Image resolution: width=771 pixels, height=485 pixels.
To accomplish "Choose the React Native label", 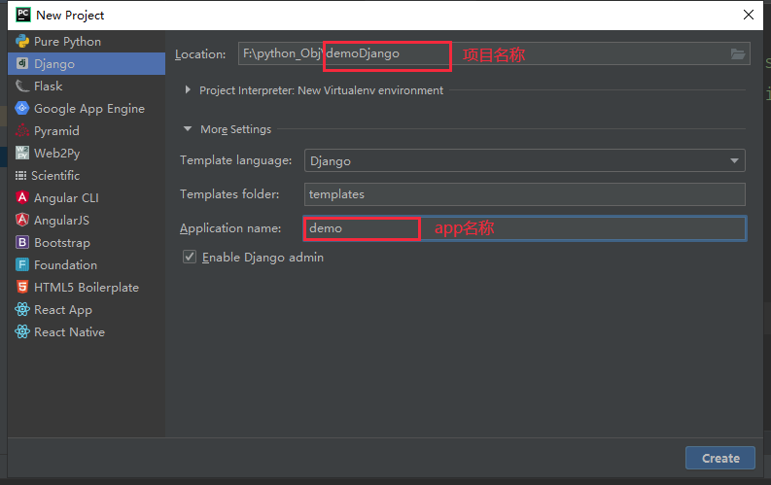I will tap(69, 332).
